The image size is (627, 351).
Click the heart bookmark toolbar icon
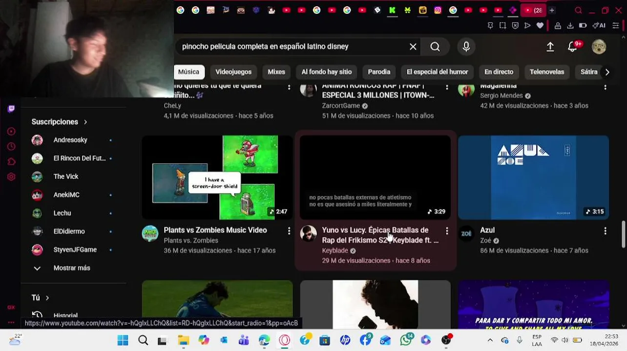pyautogui.click(x=540, y=25)
